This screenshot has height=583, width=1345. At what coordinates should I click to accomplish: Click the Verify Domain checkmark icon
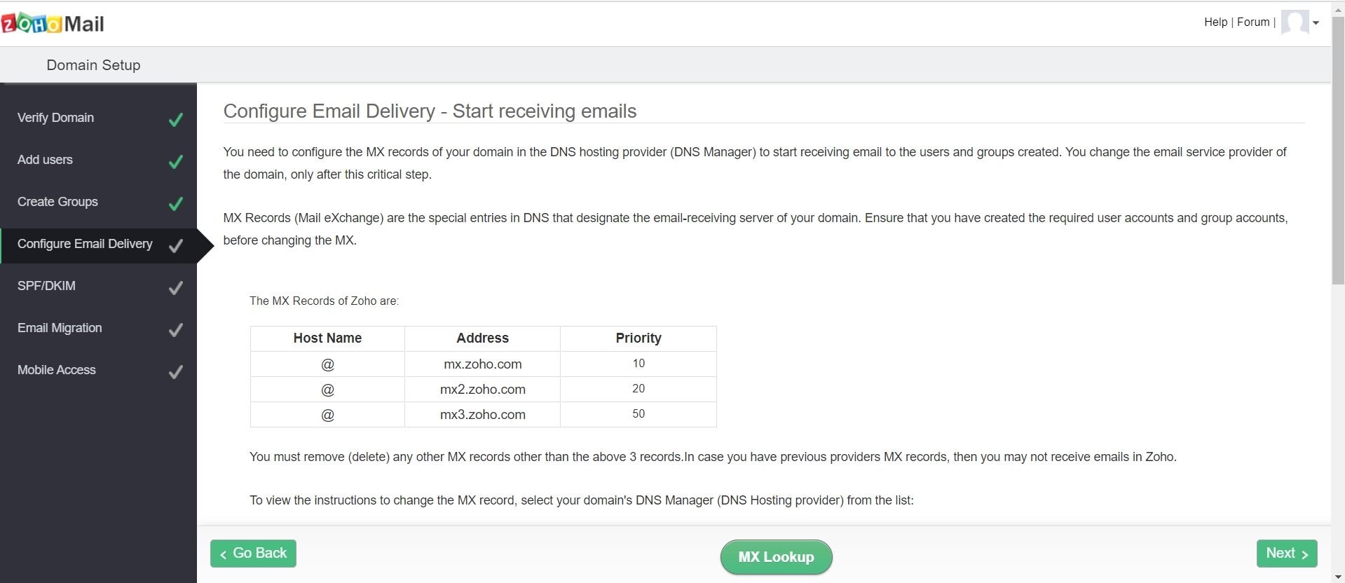pos(176,119)
